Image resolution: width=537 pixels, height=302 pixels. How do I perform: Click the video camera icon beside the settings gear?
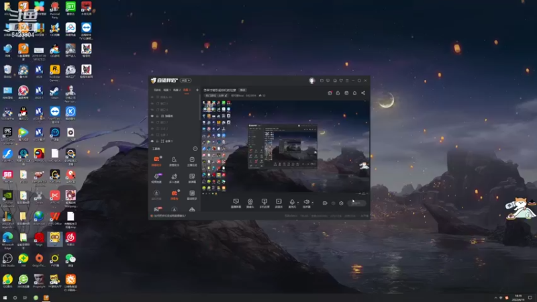[x=325, y=203]
